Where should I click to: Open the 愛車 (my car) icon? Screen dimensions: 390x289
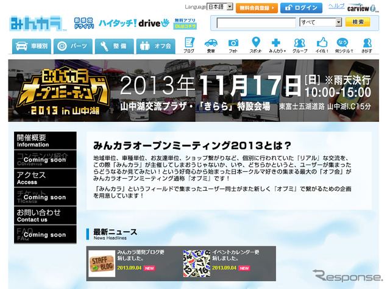[x=211, y=45]
